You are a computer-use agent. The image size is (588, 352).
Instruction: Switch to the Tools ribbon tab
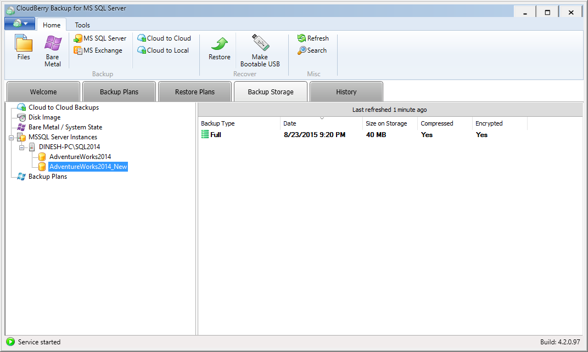[x=82, y=25]
